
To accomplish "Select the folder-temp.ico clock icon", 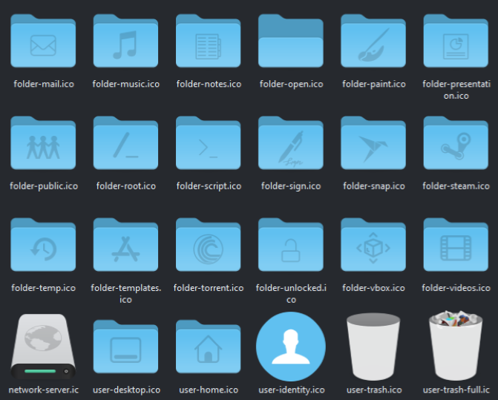I will 43,246.
